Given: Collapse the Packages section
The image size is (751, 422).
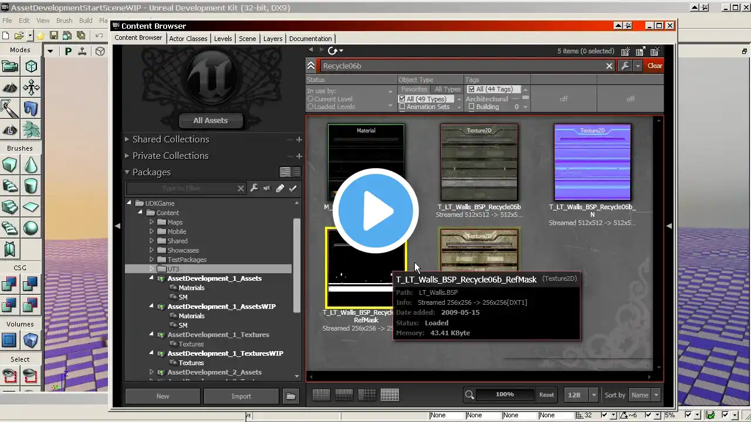Looking at the screenshot, I should pyautogui.click(x=127, y=172).
